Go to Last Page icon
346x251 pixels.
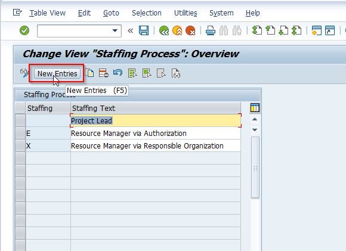297,30
